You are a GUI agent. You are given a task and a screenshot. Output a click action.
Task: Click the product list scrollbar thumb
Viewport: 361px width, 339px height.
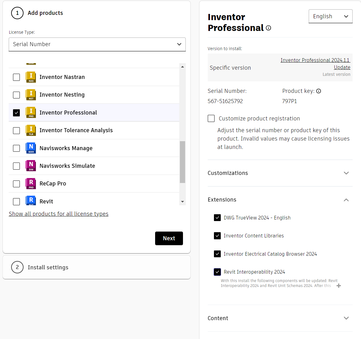(182, 162)
